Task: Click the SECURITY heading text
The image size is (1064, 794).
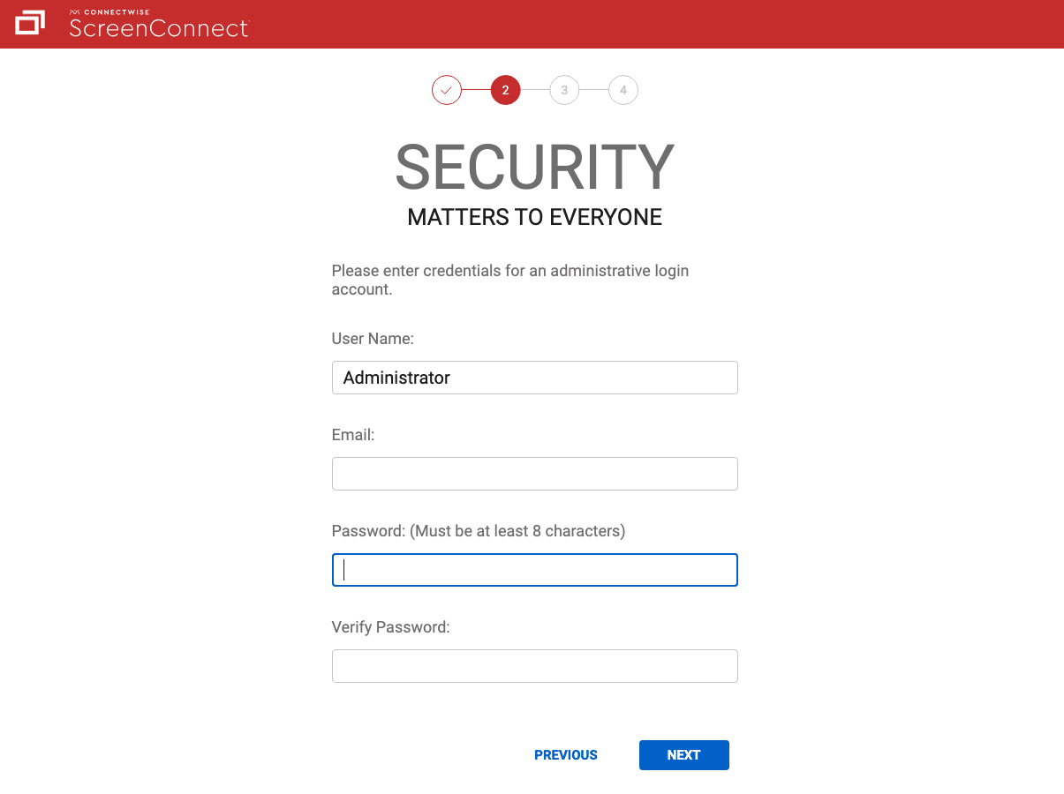Action: pos(534,168)
